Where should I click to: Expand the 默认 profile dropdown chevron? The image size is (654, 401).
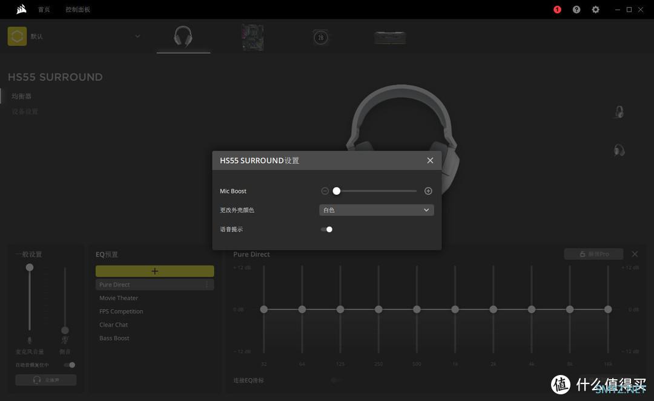[137, 36]
